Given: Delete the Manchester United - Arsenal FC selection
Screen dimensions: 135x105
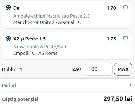Looking at the screenshot, I should 125,8.
